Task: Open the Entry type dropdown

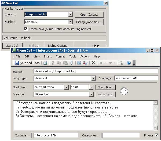Action: [x=93, y=78]
